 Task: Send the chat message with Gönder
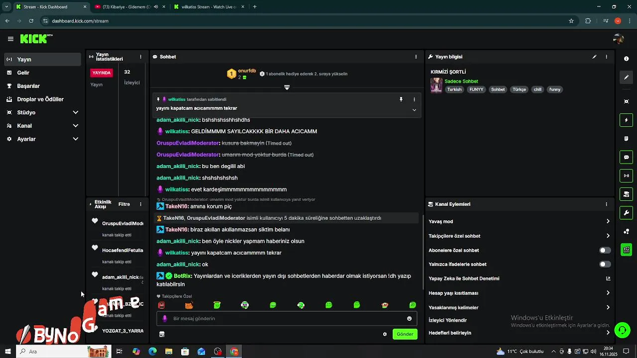(x=405, y=334)
